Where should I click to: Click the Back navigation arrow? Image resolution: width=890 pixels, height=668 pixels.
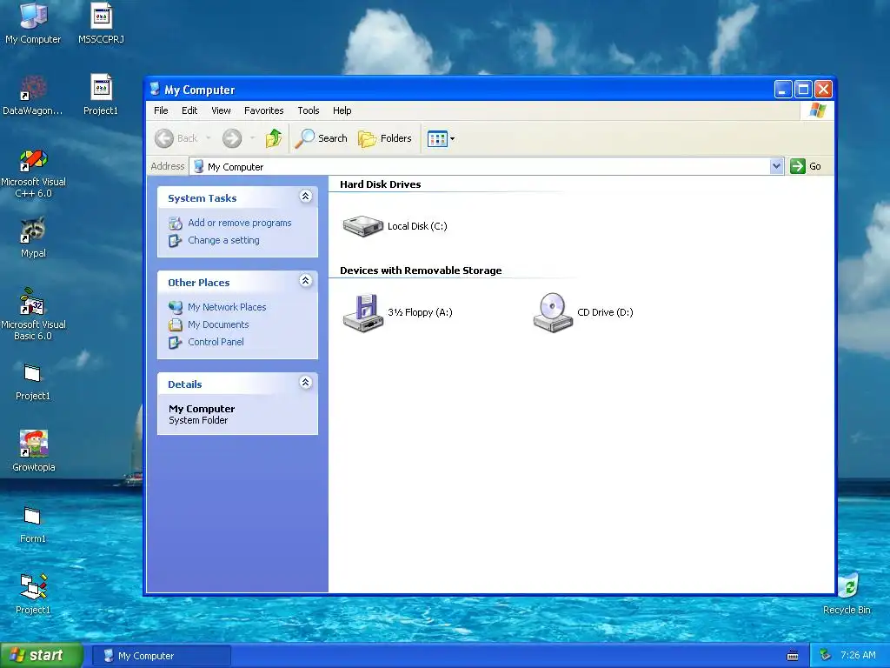[x=164, y=138]
